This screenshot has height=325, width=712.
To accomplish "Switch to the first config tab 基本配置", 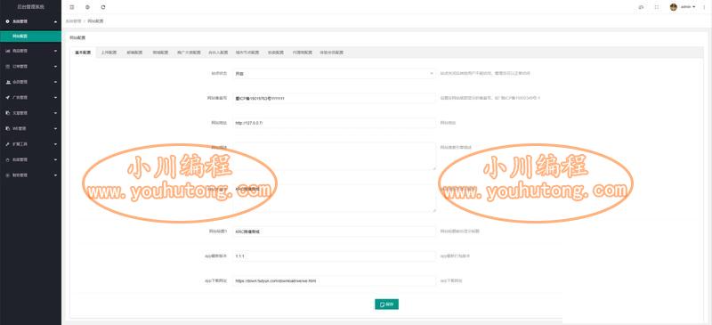I will tap(83, 53).
